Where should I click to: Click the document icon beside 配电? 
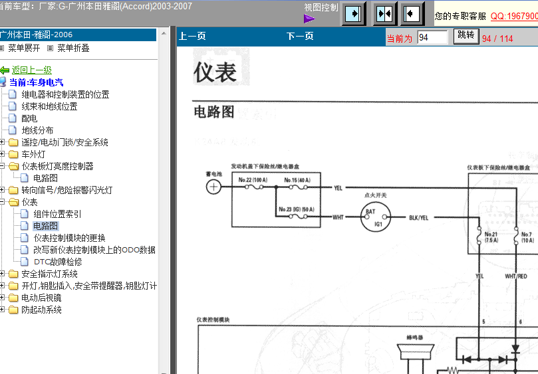click(x=13, y=118)
